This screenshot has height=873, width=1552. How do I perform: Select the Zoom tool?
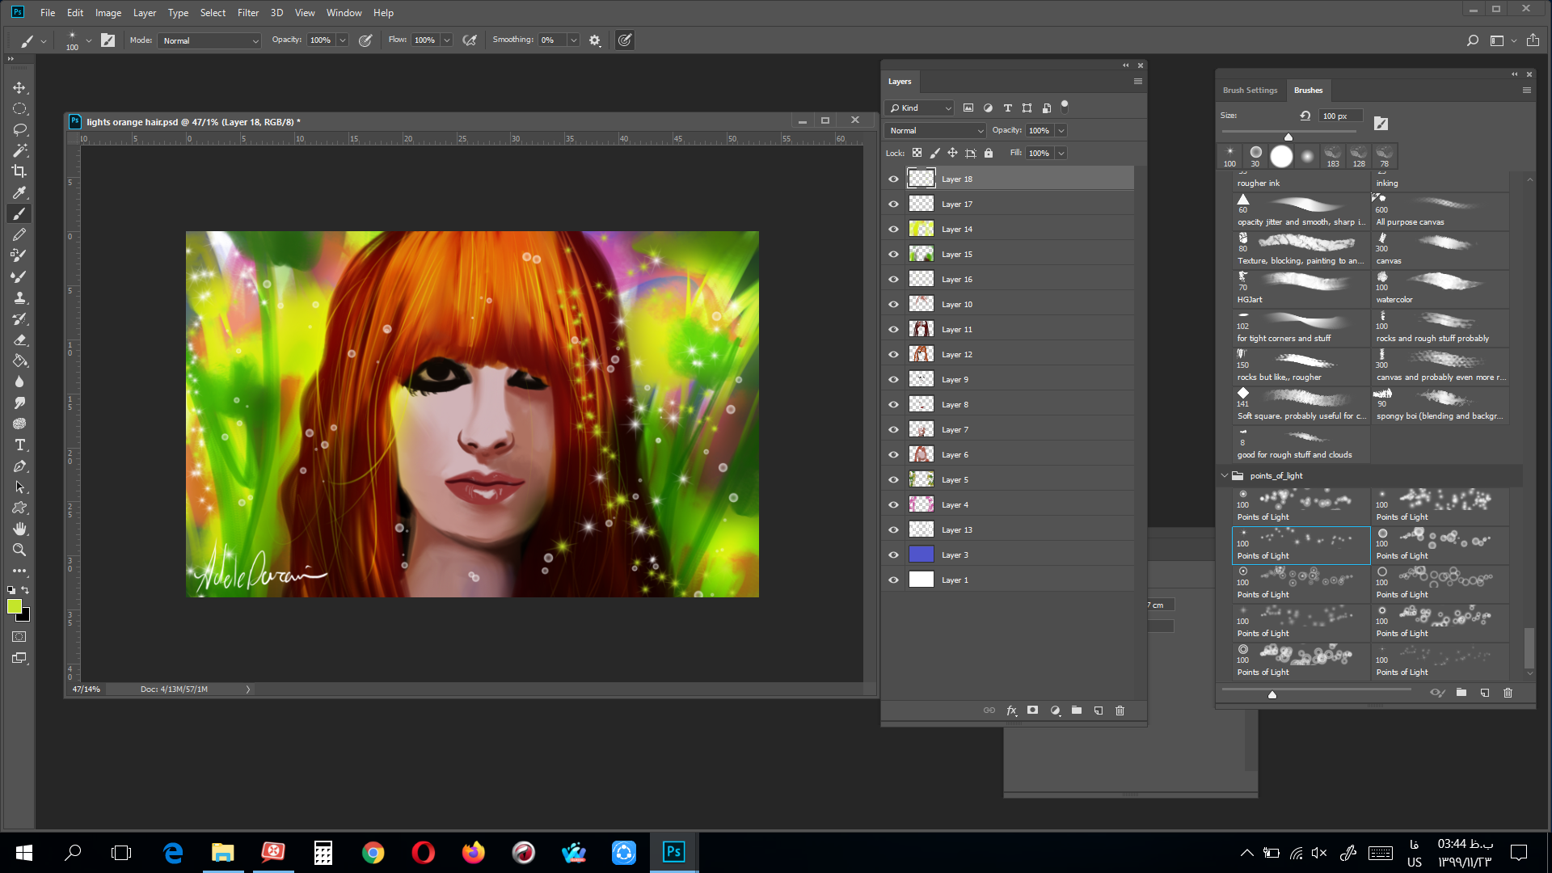(x=19, y=550)
